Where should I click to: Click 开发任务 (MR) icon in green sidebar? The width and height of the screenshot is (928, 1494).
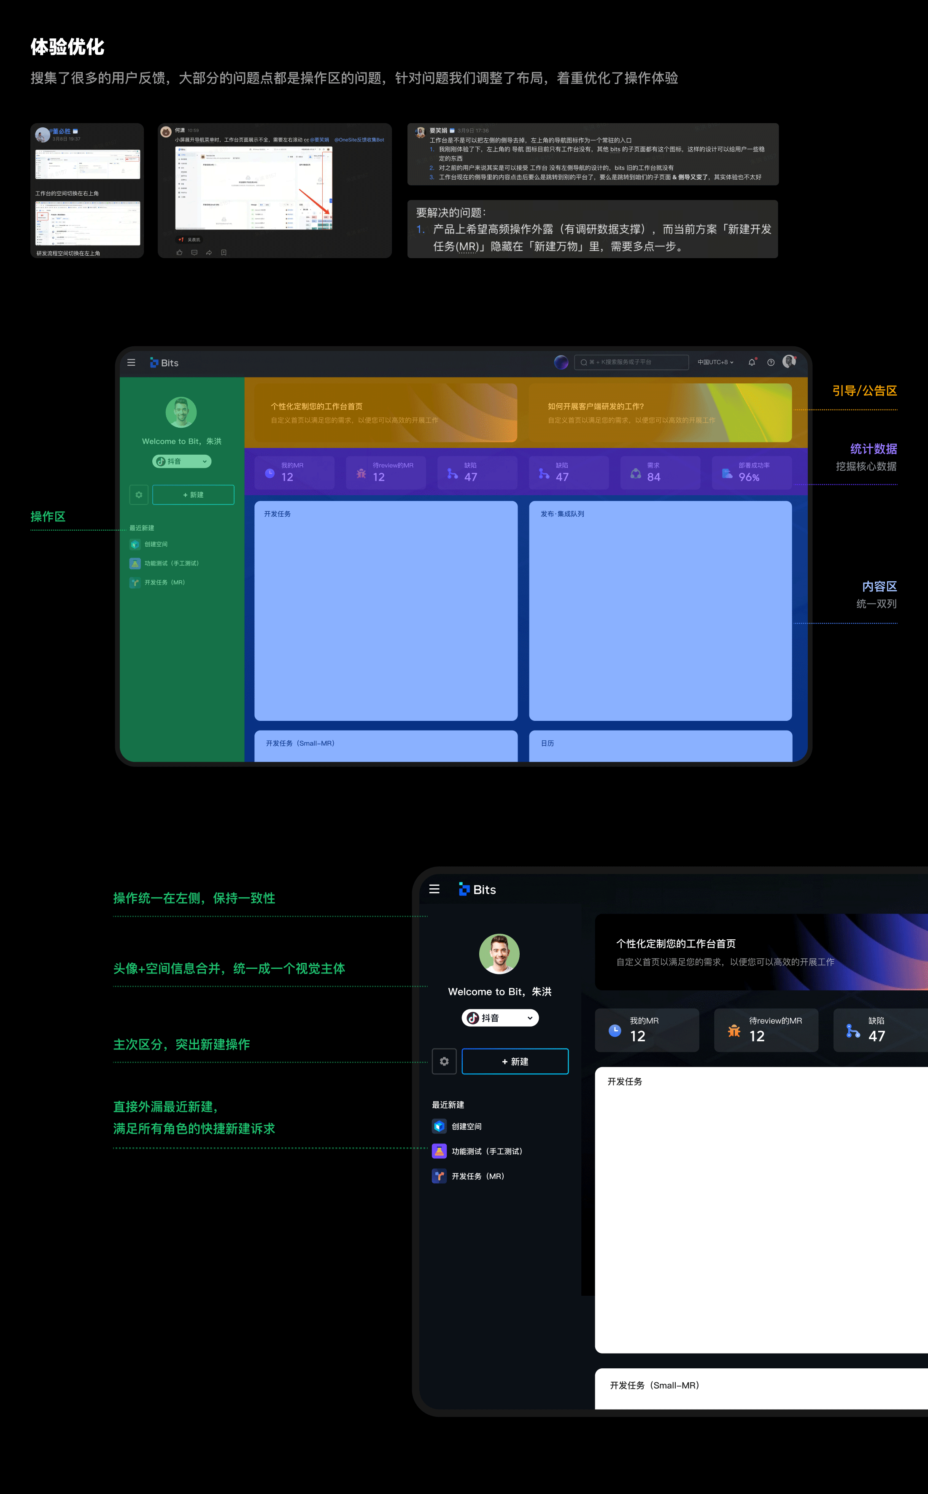click(x=135, y=582)
